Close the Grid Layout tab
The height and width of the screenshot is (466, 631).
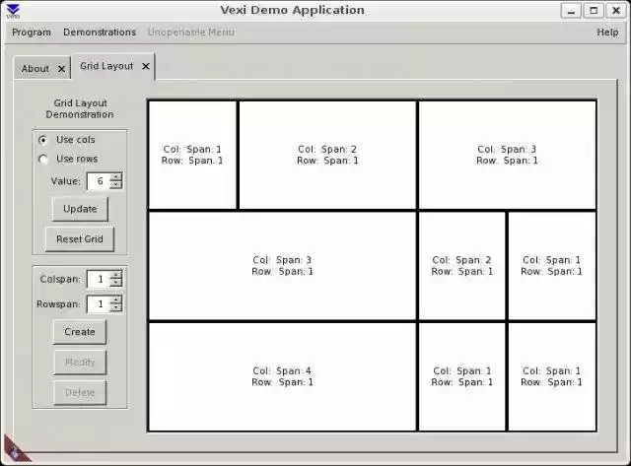146,66
